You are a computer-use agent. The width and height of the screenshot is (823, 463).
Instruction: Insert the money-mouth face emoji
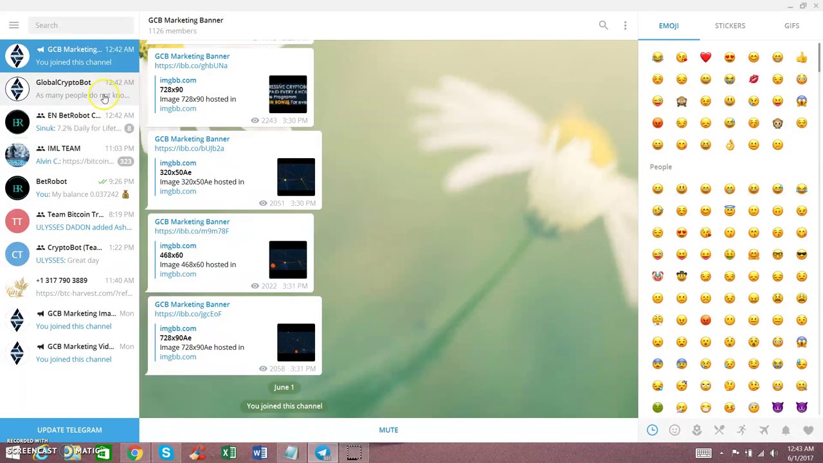730,254
